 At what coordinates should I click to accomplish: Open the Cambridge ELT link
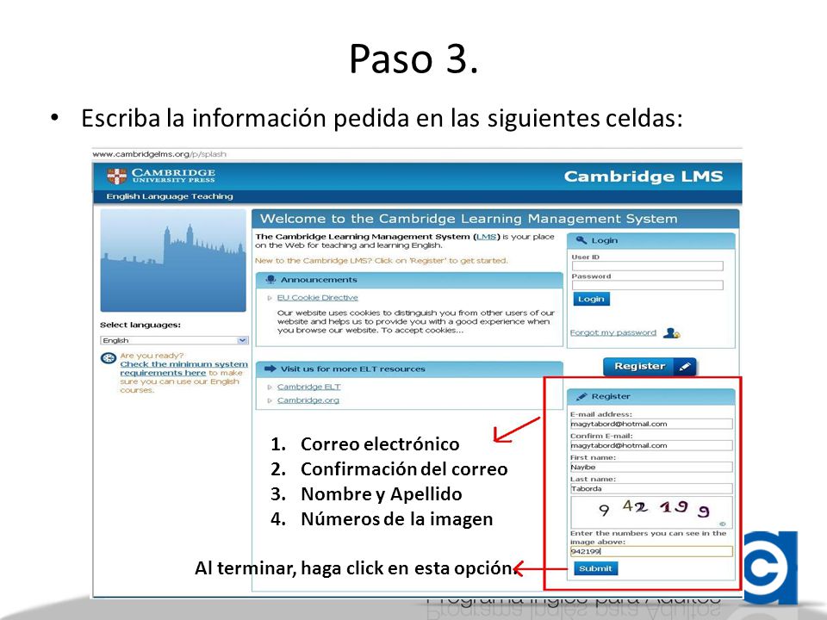point(309,387)
